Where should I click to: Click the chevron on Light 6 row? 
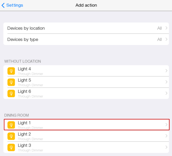166,93
